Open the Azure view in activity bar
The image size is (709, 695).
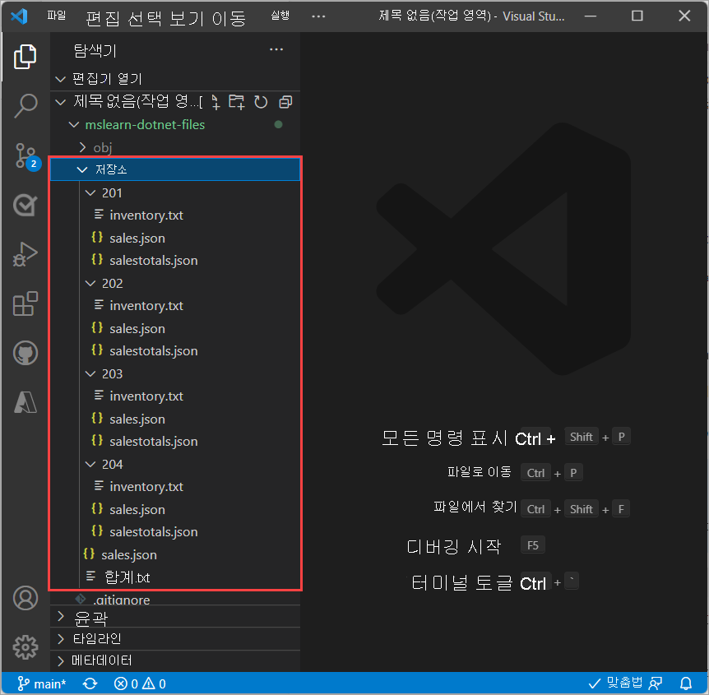[25, 402]
